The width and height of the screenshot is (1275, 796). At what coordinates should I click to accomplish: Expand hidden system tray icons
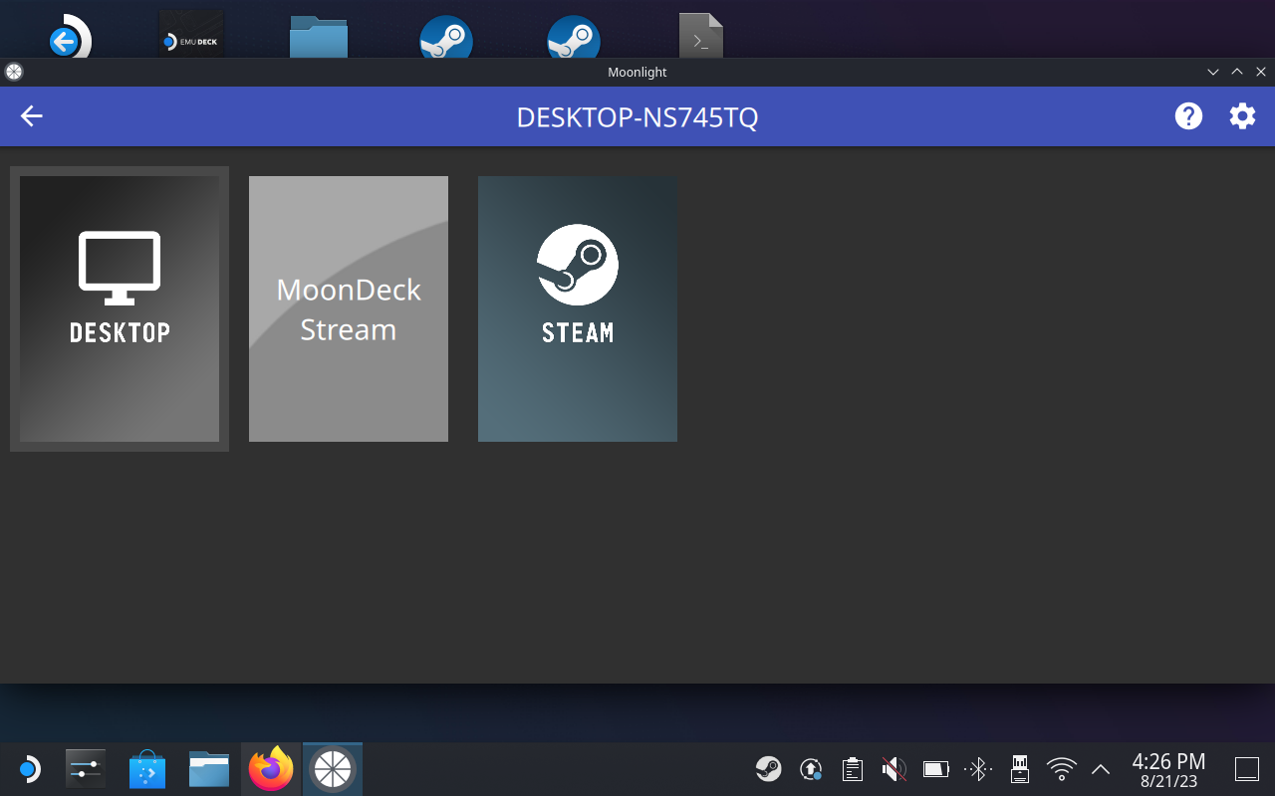tap(1101, 769)
